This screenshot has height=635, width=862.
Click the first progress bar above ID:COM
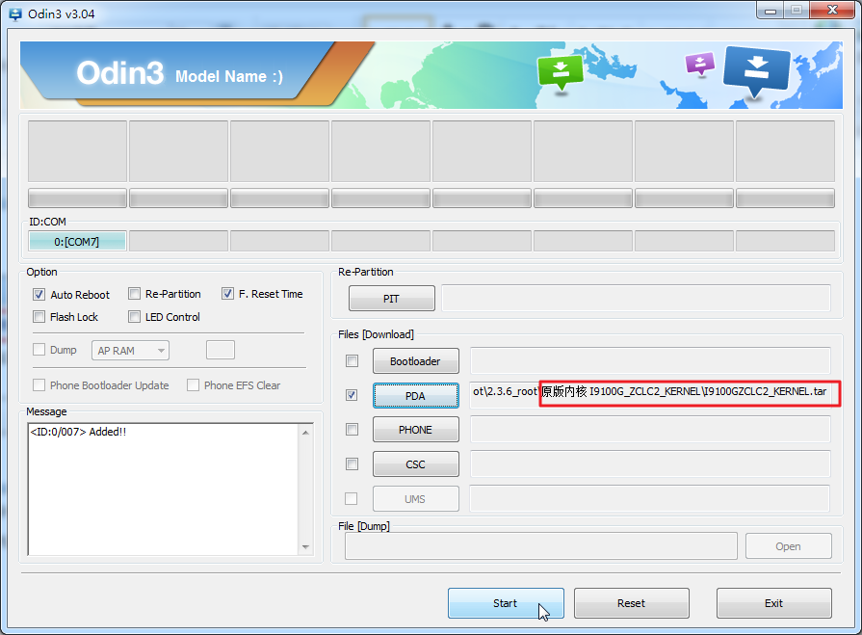(77, 198)
